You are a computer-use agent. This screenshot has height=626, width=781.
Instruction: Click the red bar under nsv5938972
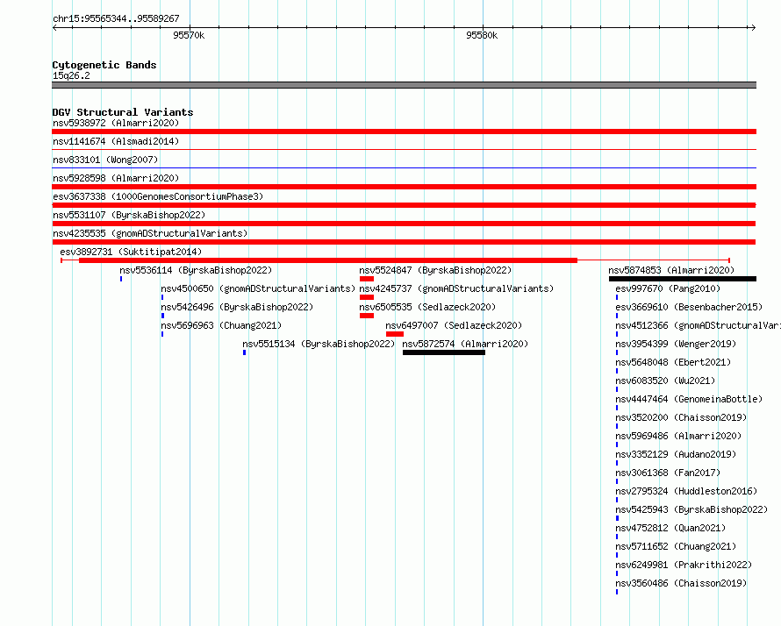[404, 132]
